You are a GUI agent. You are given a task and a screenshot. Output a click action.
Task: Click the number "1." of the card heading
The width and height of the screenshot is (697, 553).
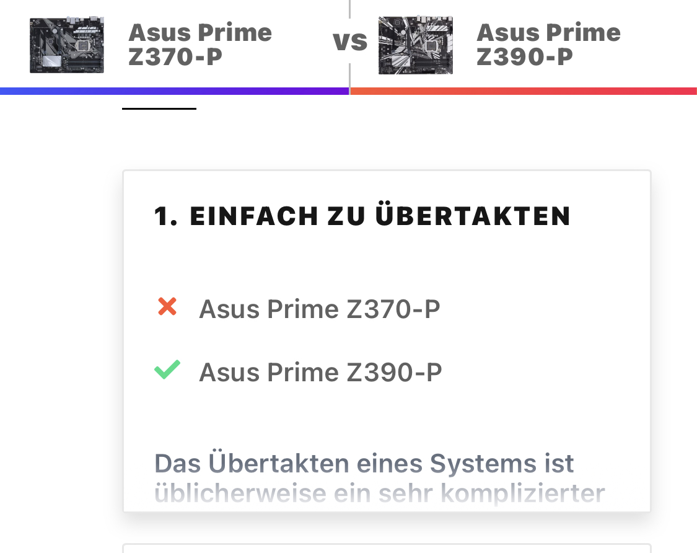[x=166, y=216]
